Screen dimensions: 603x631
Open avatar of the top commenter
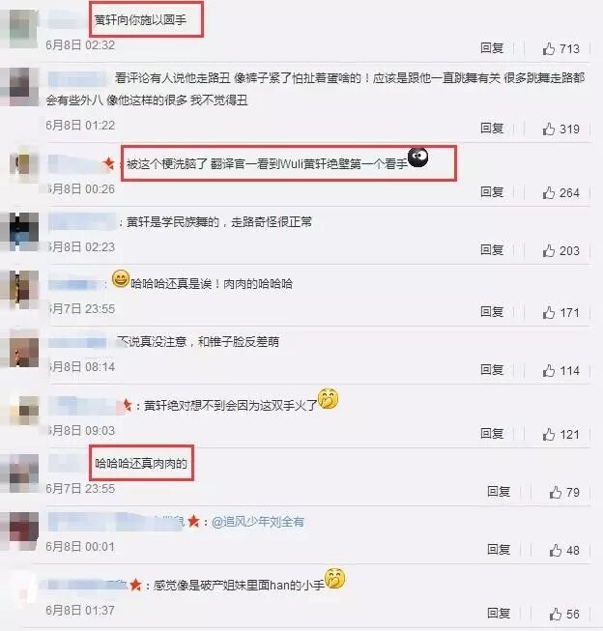(23, 29)
